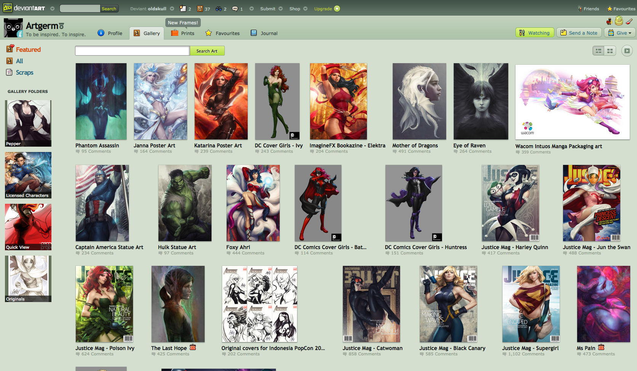637x371 pixels.
Task: Open the top-bar Favourites star
Action: (x=610, y=8)
